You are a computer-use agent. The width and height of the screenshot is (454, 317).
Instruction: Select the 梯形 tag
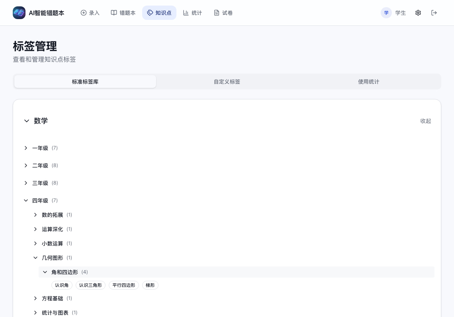pos(150,285)
